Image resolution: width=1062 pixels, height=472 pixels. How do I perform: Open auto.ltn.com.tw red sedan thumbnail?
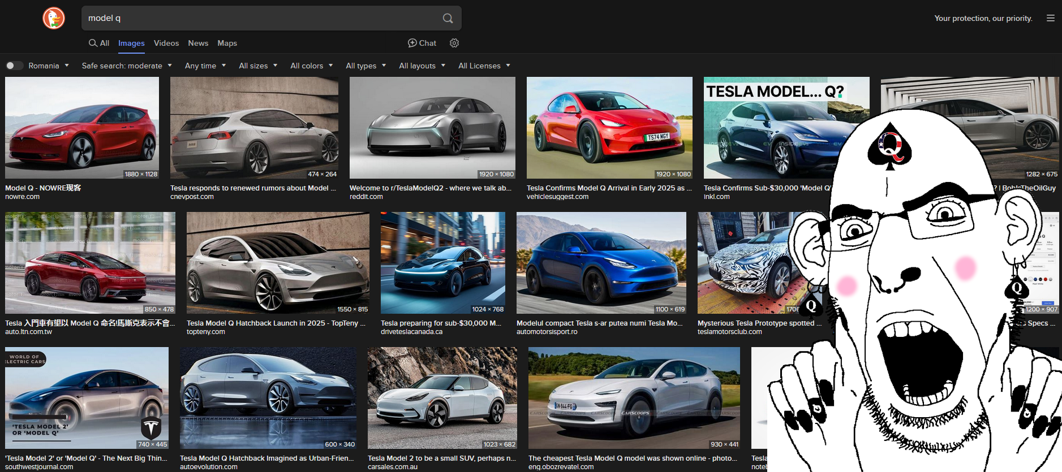pos(90,263)
